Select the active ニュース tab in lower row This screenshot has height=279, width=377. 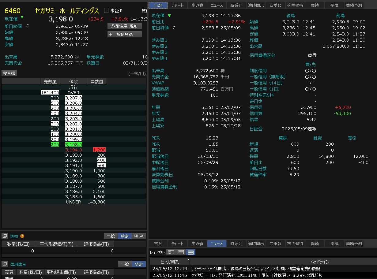pos(217,244)
